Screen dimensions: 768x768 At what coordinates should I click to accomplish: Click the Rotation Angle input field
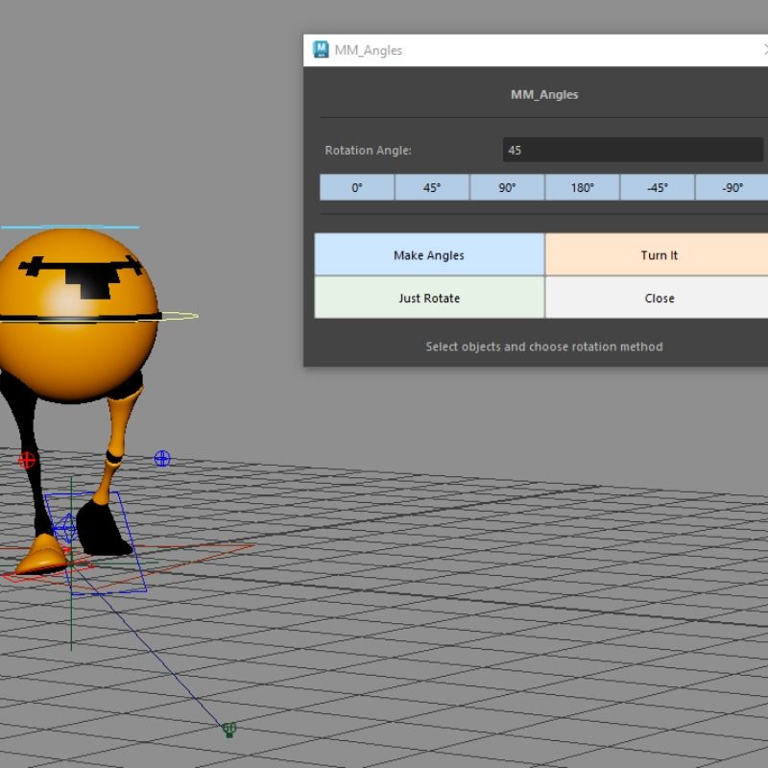click(632, 150)
